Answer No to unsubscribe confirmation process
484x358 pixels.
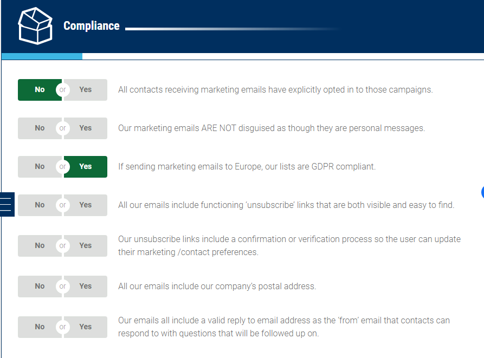tap(40, 246)
